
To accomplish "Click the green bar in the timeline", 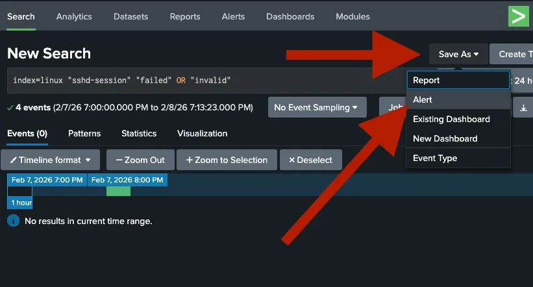I will 118,191.
